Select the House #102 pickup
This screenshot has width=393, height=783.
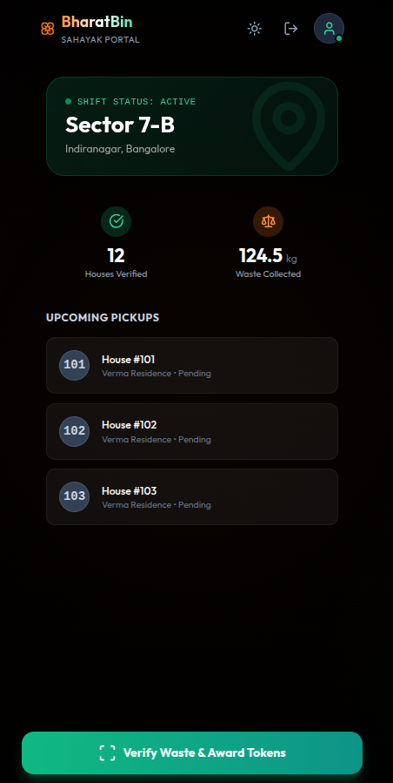[x=192, y=431]
